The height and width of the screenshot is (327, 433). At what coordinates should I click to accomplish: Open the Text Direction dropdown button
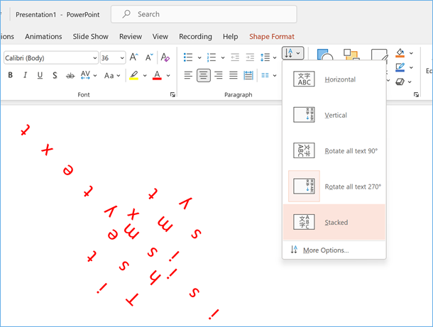292,53
